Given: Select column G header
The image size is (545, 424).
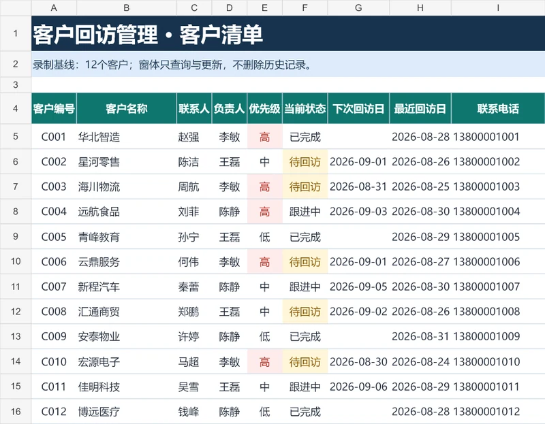Looking at the screenshot, I should (x=358, y=7).
